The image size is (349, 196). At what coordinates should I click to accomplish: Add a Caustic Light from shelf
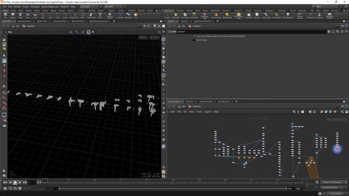pyautogui.click(x=266, y=16)
